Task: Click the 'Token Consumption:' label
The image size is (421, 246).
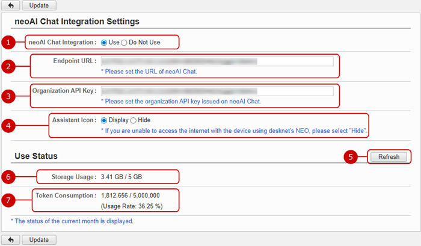Action: tap(66, 195)
